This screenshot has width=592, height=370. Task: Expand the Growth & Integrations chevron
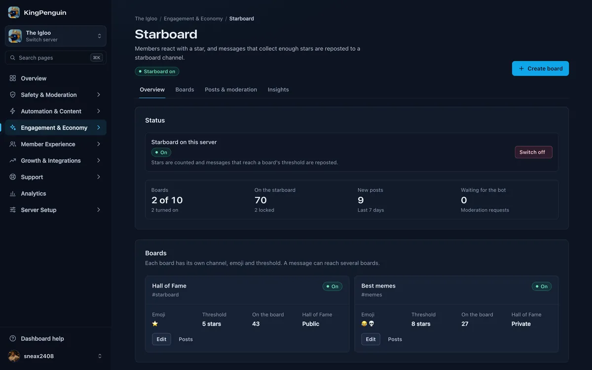(99, 160)
